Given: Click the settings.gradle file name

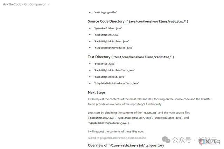Looking at the screenshot, I should click(x=105, y=13).
